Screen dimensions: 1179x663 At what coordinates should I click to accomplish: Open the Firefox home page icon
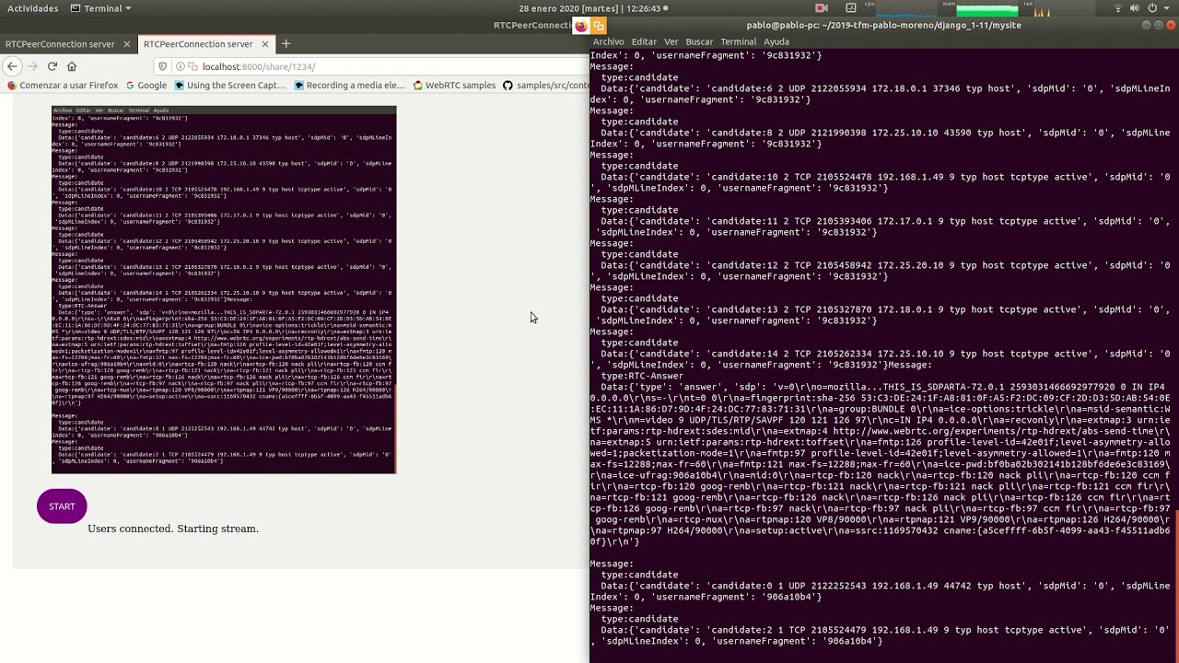[x=72, y=66]
